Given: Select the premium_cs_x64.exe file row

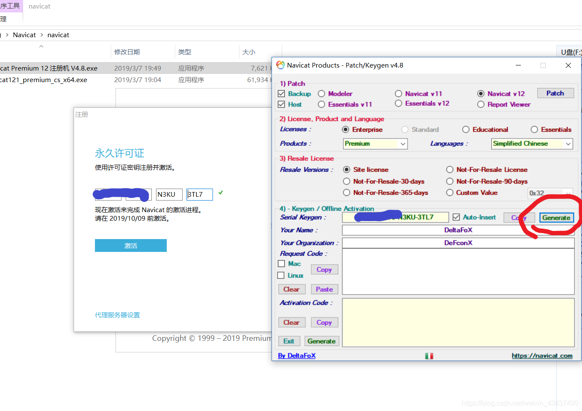Looking at the screenshot, I should click(44, 80).
